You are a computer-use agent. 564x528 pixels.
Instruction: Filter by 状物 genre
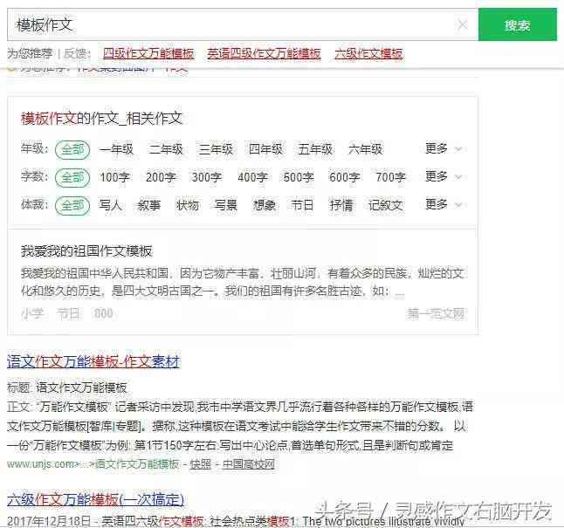pyautogui.click(x=188, y=205)
